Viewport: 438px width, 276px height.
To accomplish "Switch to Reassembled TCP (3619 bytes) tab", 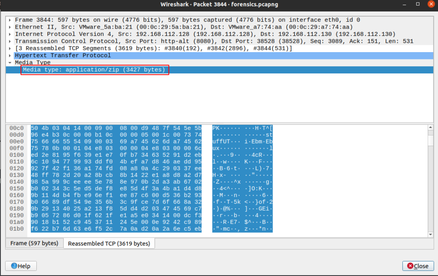I will pos(109,244).
